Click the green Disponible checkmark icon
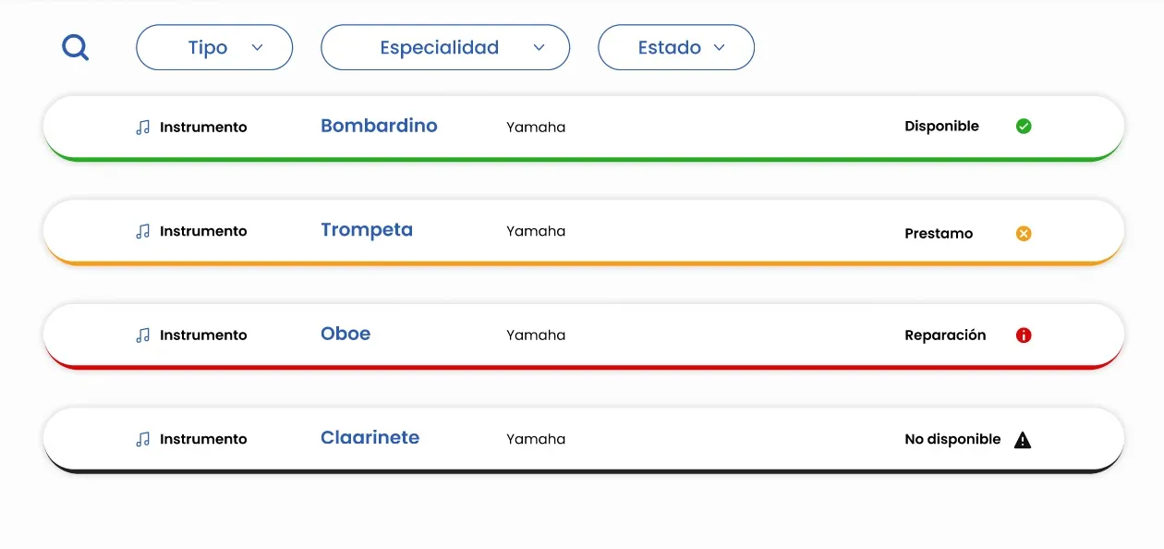Image resolution: width=1164 pixels, height=549 pixels. click(x=1024, y=126)
